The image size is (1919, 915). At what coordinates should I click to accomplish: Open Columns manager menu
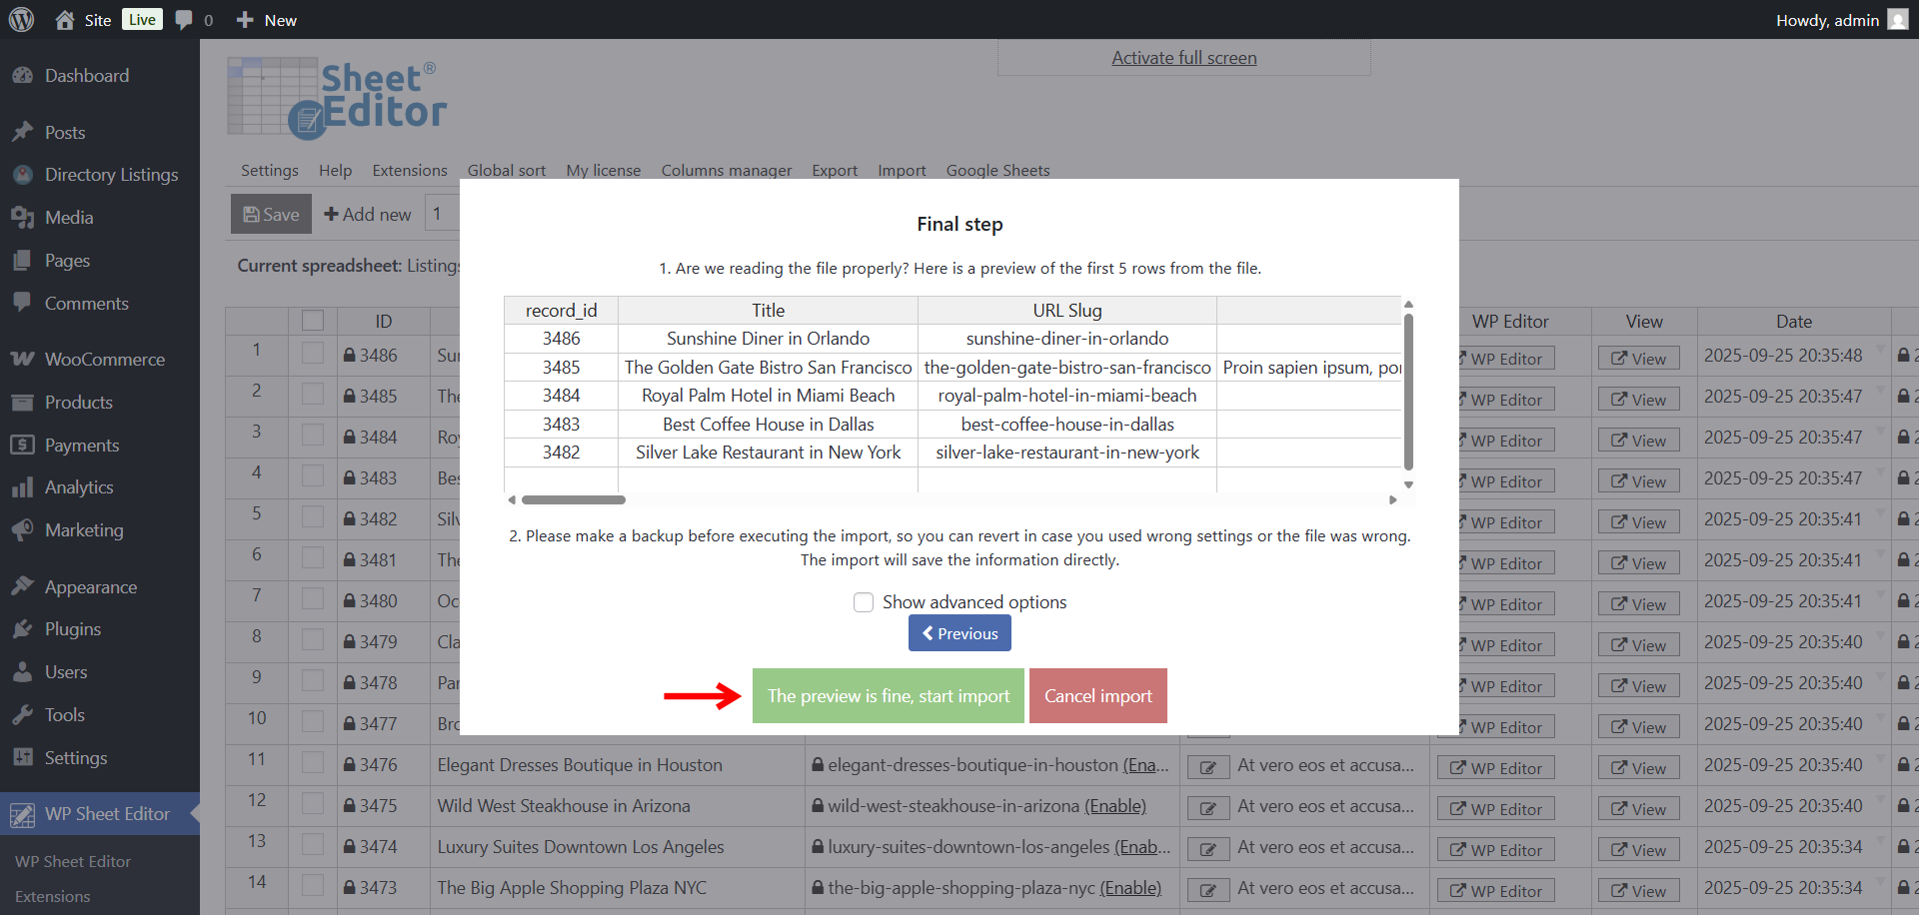click(727, 170)
